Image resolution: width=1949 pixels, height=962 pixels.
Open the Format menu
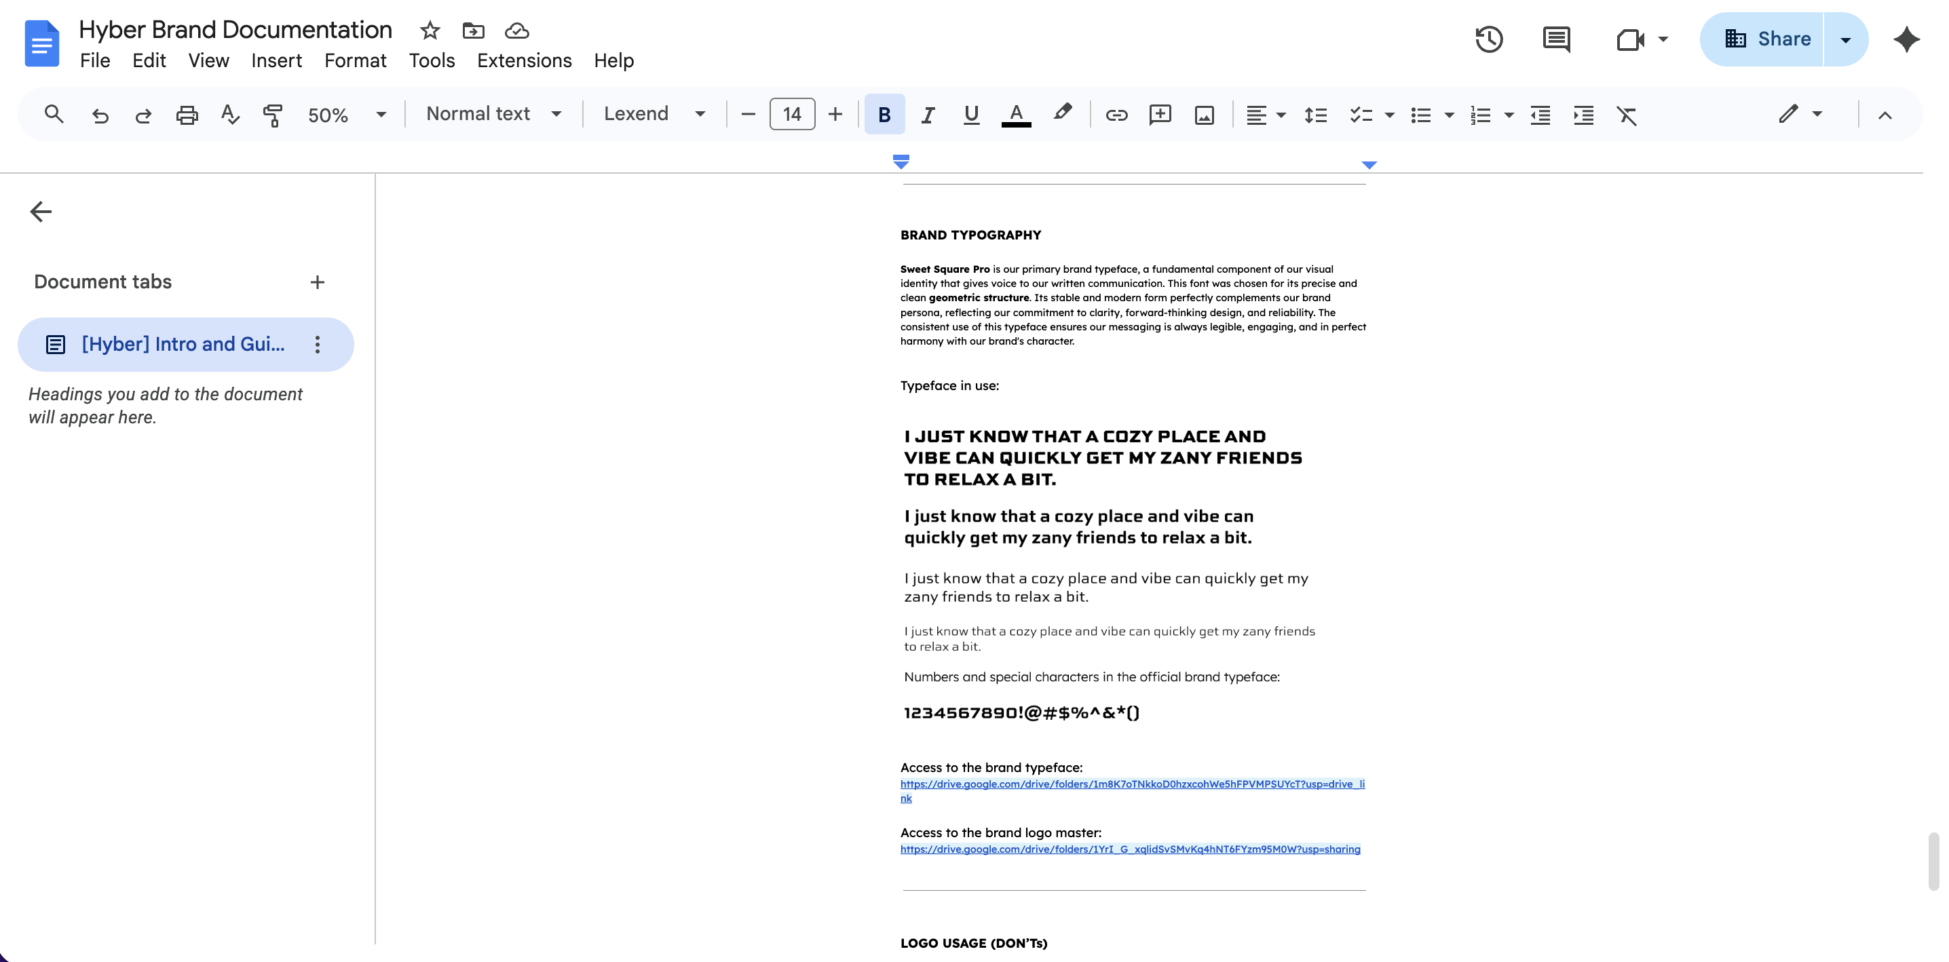(x=356, y=60)
